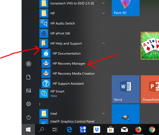Click the Intel folder icon
This screenshot has height=135, width=159.
44,114
